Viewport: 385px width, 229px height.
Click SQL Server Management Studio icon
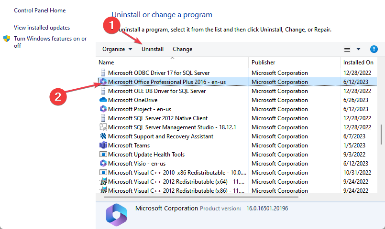click(103, 127)
